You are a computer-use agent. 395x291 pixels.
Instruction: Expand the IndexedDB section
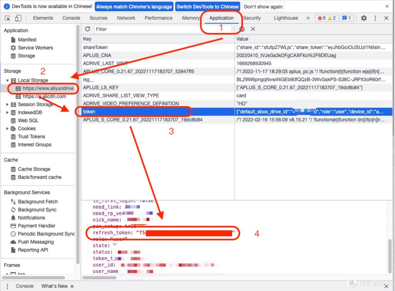pos(7,112)
